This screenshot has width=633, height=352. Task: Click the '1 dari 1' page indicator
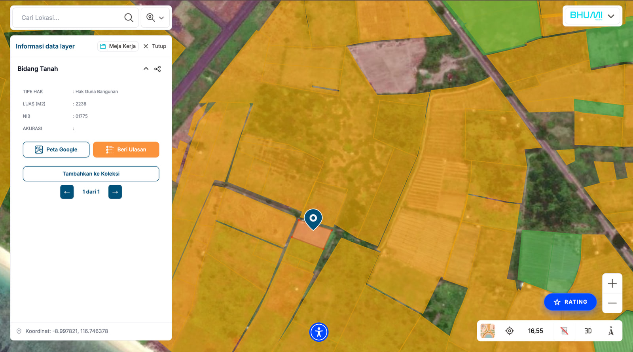(91, 192)
